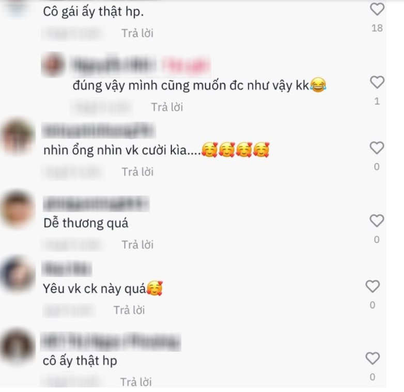Open pink mentioned username above "đúng vậy mình" reply
Screen dimensions: 404x392
click(185, 64)
